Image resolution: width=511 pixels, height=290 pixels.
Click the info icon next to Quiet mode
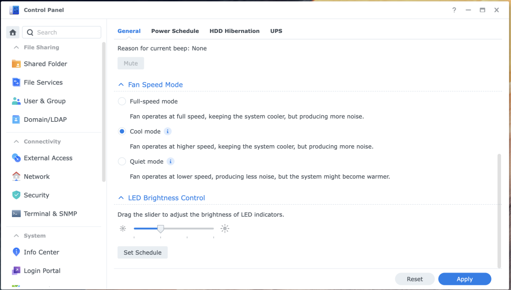[x=171, y=161]
